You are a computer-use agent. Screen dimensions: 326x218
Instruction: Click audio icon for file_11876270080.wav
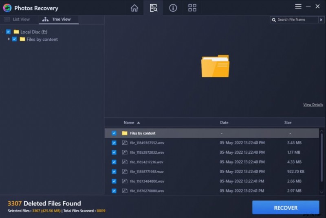(125, 191)
